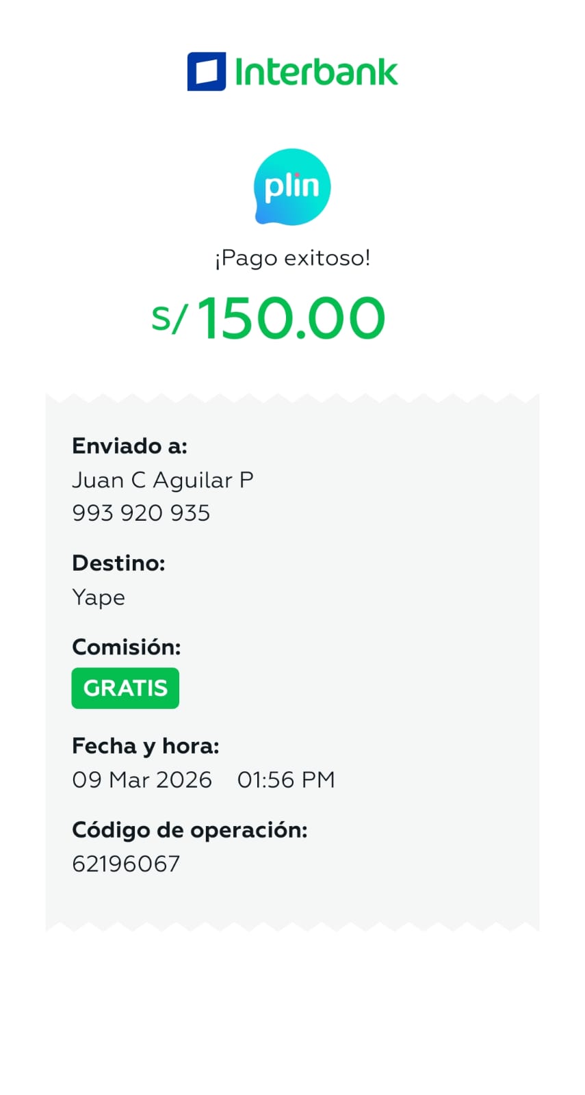Click the Enviado a: label

coord(129,446)
